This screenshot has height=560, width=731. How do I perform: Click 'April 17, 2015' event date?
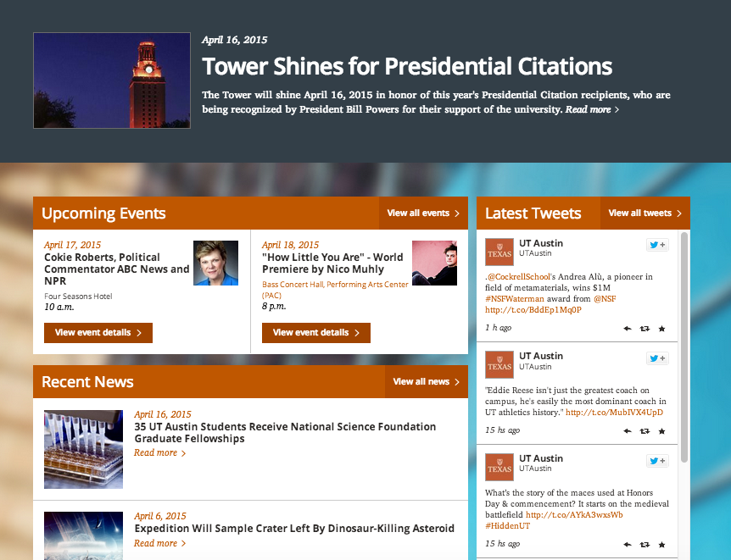click(72, 245)
